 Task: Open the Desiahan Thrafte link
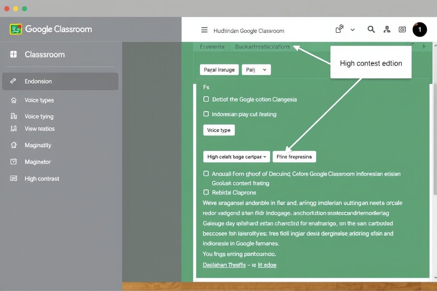(224, 265)
